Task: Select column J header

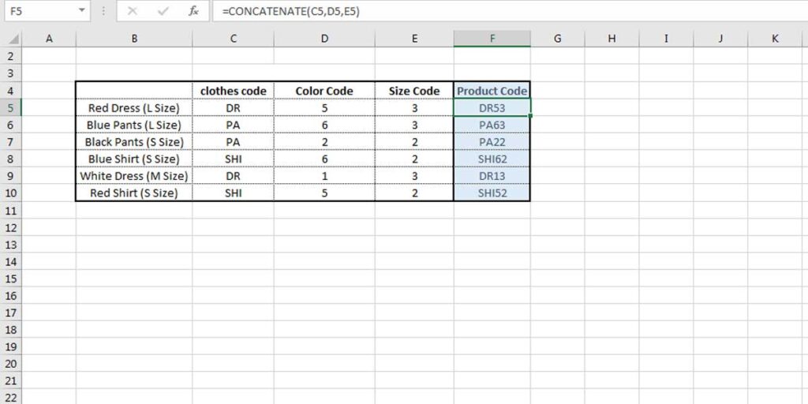Action: (x=720, y=39)
